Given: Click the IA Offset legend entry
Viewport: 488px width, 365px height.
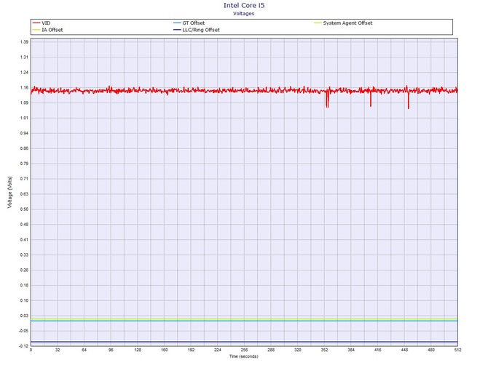Looking at the screenshot, I should click(48, 30).
